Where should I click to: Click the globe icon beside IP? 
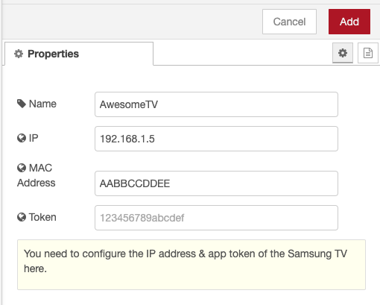point(22,138)
